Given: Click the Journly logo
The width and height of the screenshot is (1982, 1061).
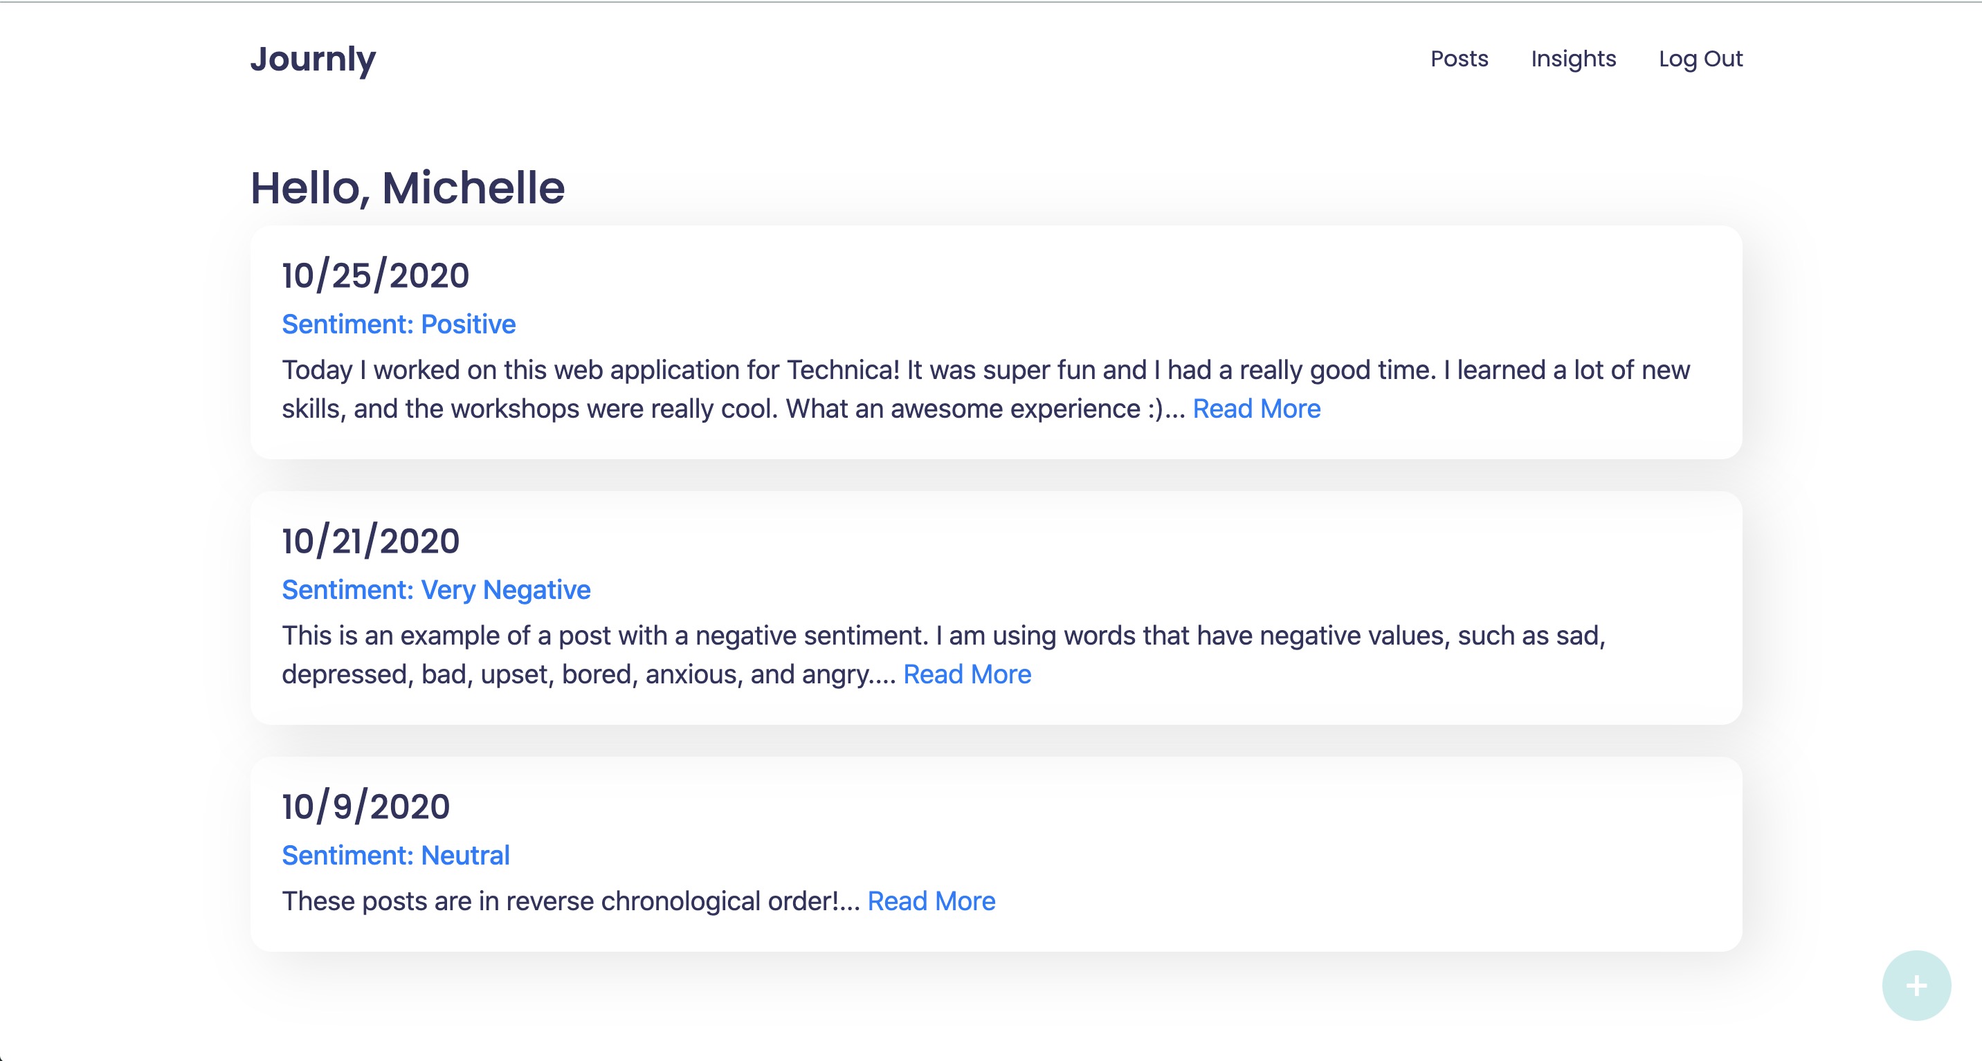Looking at the screenshot, I should (313, 59).
